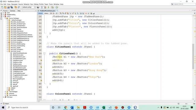The image size is (196, 110).
Task: Open the Output panel at bottom
Action: click(x=6, y=104)
